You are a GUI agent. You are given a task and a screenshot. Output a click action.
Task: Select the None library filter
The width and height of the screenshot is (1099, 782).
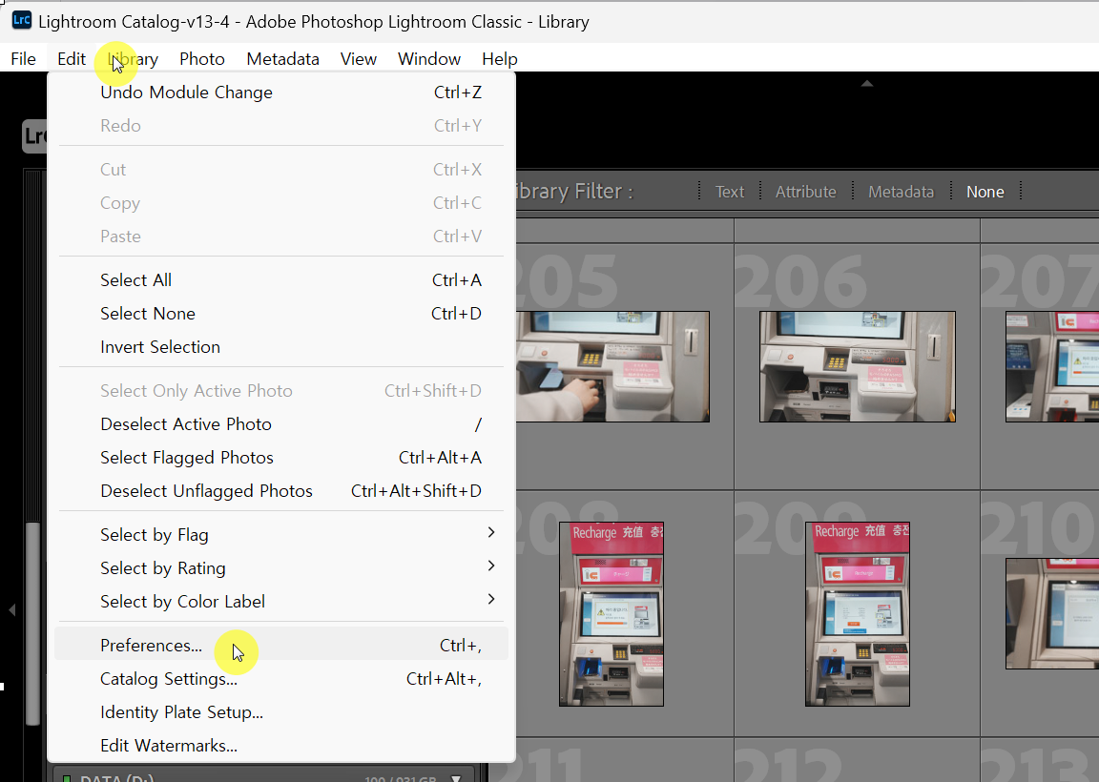pyautogui.click(x=985, y=192)
